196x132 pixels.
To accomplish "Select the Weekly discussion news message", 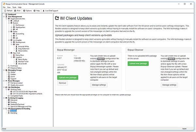I will (x=17, y=85).
